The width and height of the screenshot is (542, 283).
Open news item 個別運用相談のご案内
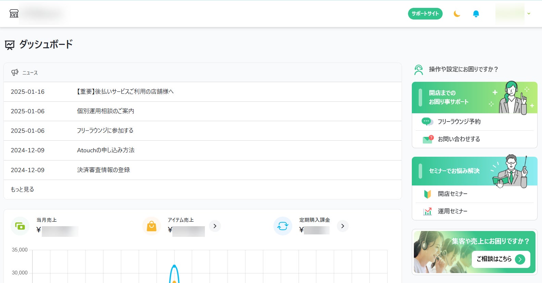106,111
